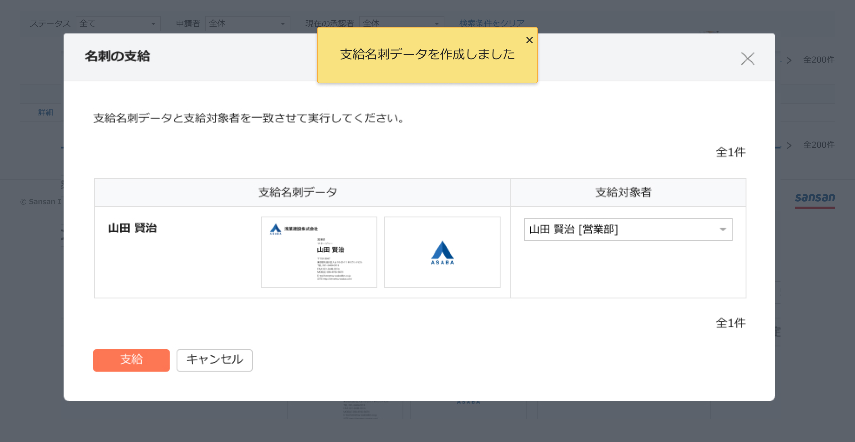Close the 名刺の支給 dialog
Viewport: 855px width, 442px height.
click(747, 59)
